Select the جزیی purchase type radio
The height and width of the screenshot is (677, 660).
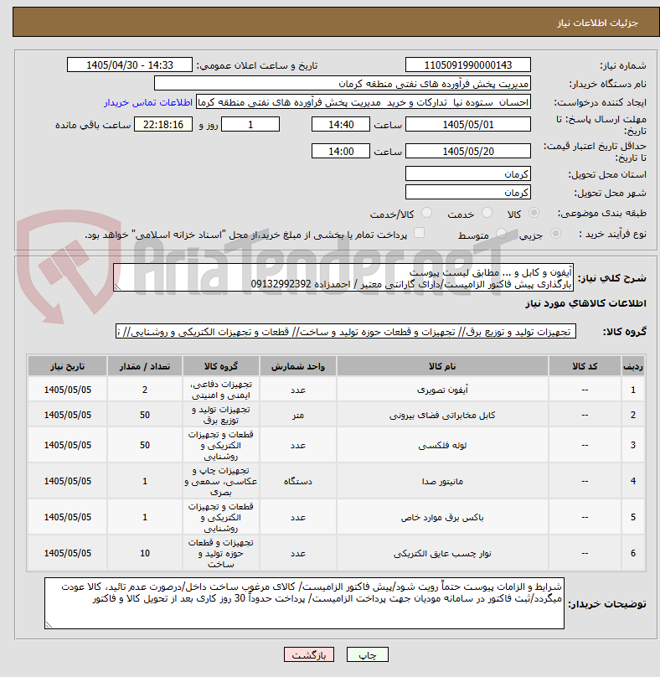pyautogui.click(x=555, y=234)
